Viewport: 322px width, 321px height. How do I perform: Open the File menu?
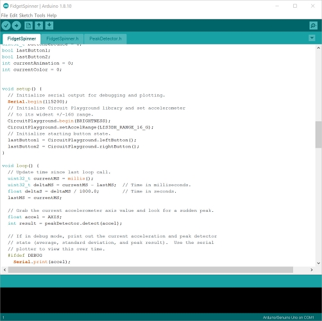(x=4, y=15)
